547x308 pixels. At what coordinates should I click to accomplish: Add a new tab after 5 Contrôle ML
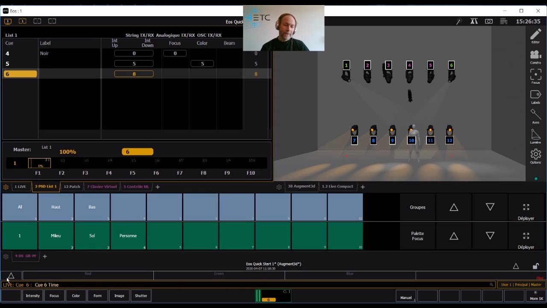pyautogui.click(x=158, y=187)
